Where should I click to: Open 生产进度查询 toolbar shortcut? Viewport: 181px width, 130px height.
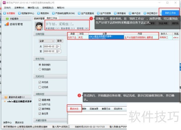click(86, 13)
